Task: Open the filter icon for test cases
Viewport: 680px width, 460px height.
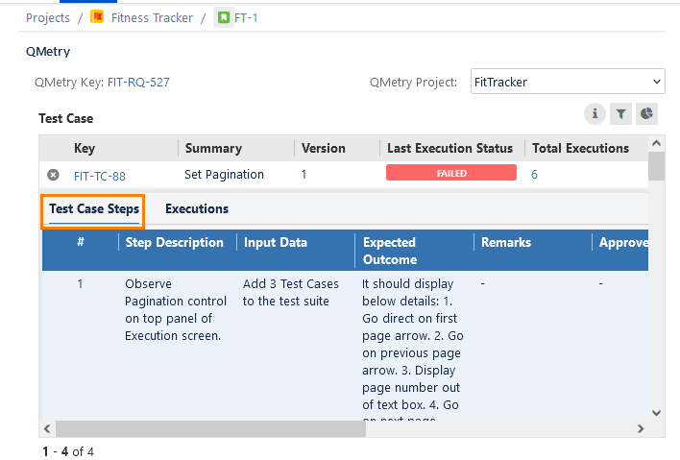Action: tap(620, 113)
